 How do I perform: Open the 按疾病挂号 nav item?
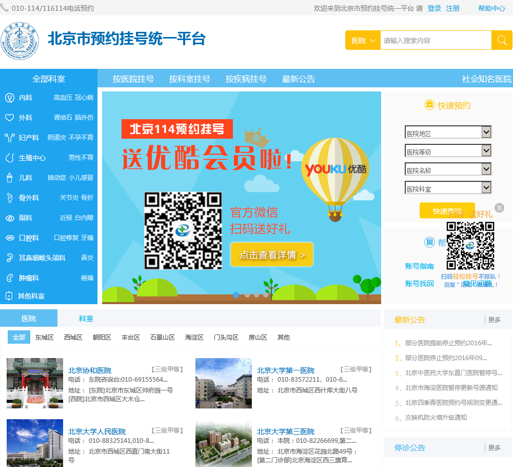[x=246, y=79]
